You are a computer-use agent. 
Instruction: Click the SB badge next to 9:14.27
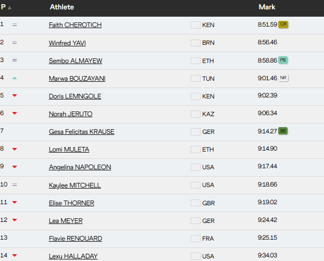point(283,131)
